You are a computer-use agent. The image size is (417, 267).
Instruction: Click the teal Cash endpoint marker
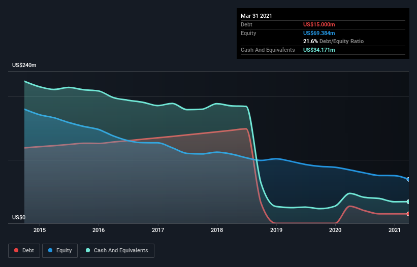click(408, 202)
